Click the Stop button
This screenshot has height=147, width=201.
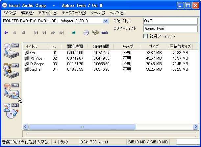click(x=23, y=33)
